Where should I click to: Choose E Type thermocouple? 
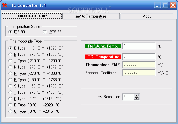coord(36,55)
